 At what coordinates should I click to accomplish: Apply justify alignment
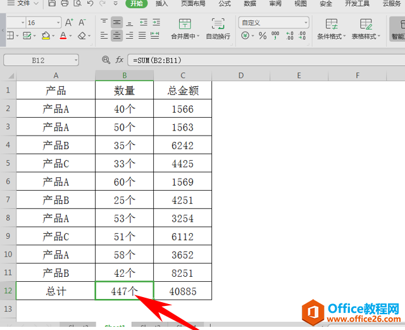coord(142,35)
